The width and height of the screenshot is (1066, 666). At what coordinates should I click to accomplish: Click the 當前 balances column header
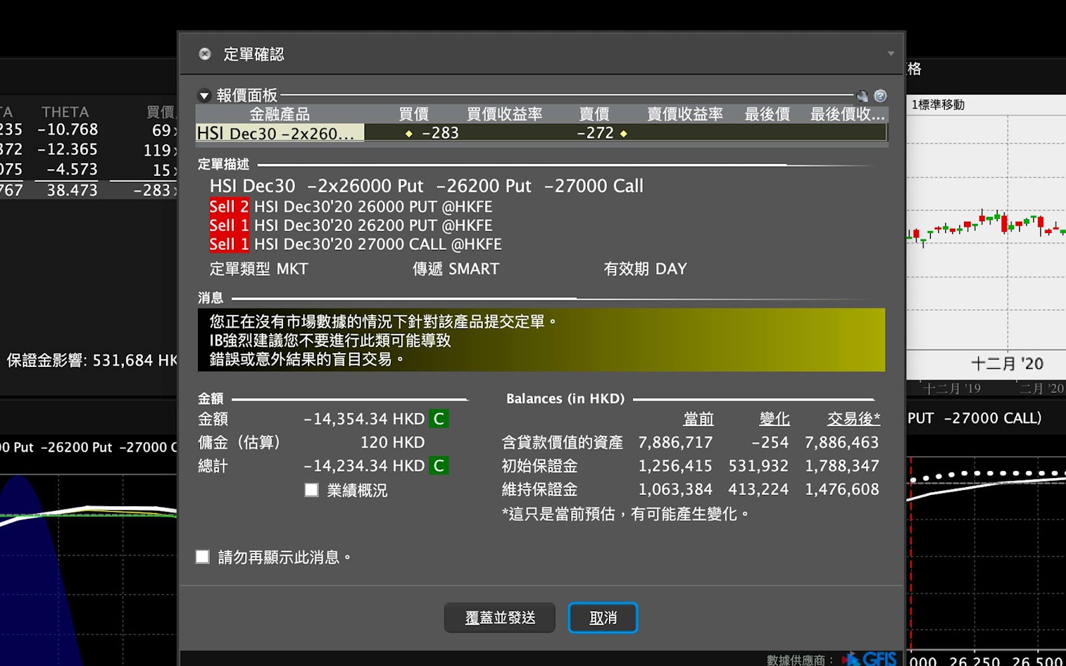(698, 419)
